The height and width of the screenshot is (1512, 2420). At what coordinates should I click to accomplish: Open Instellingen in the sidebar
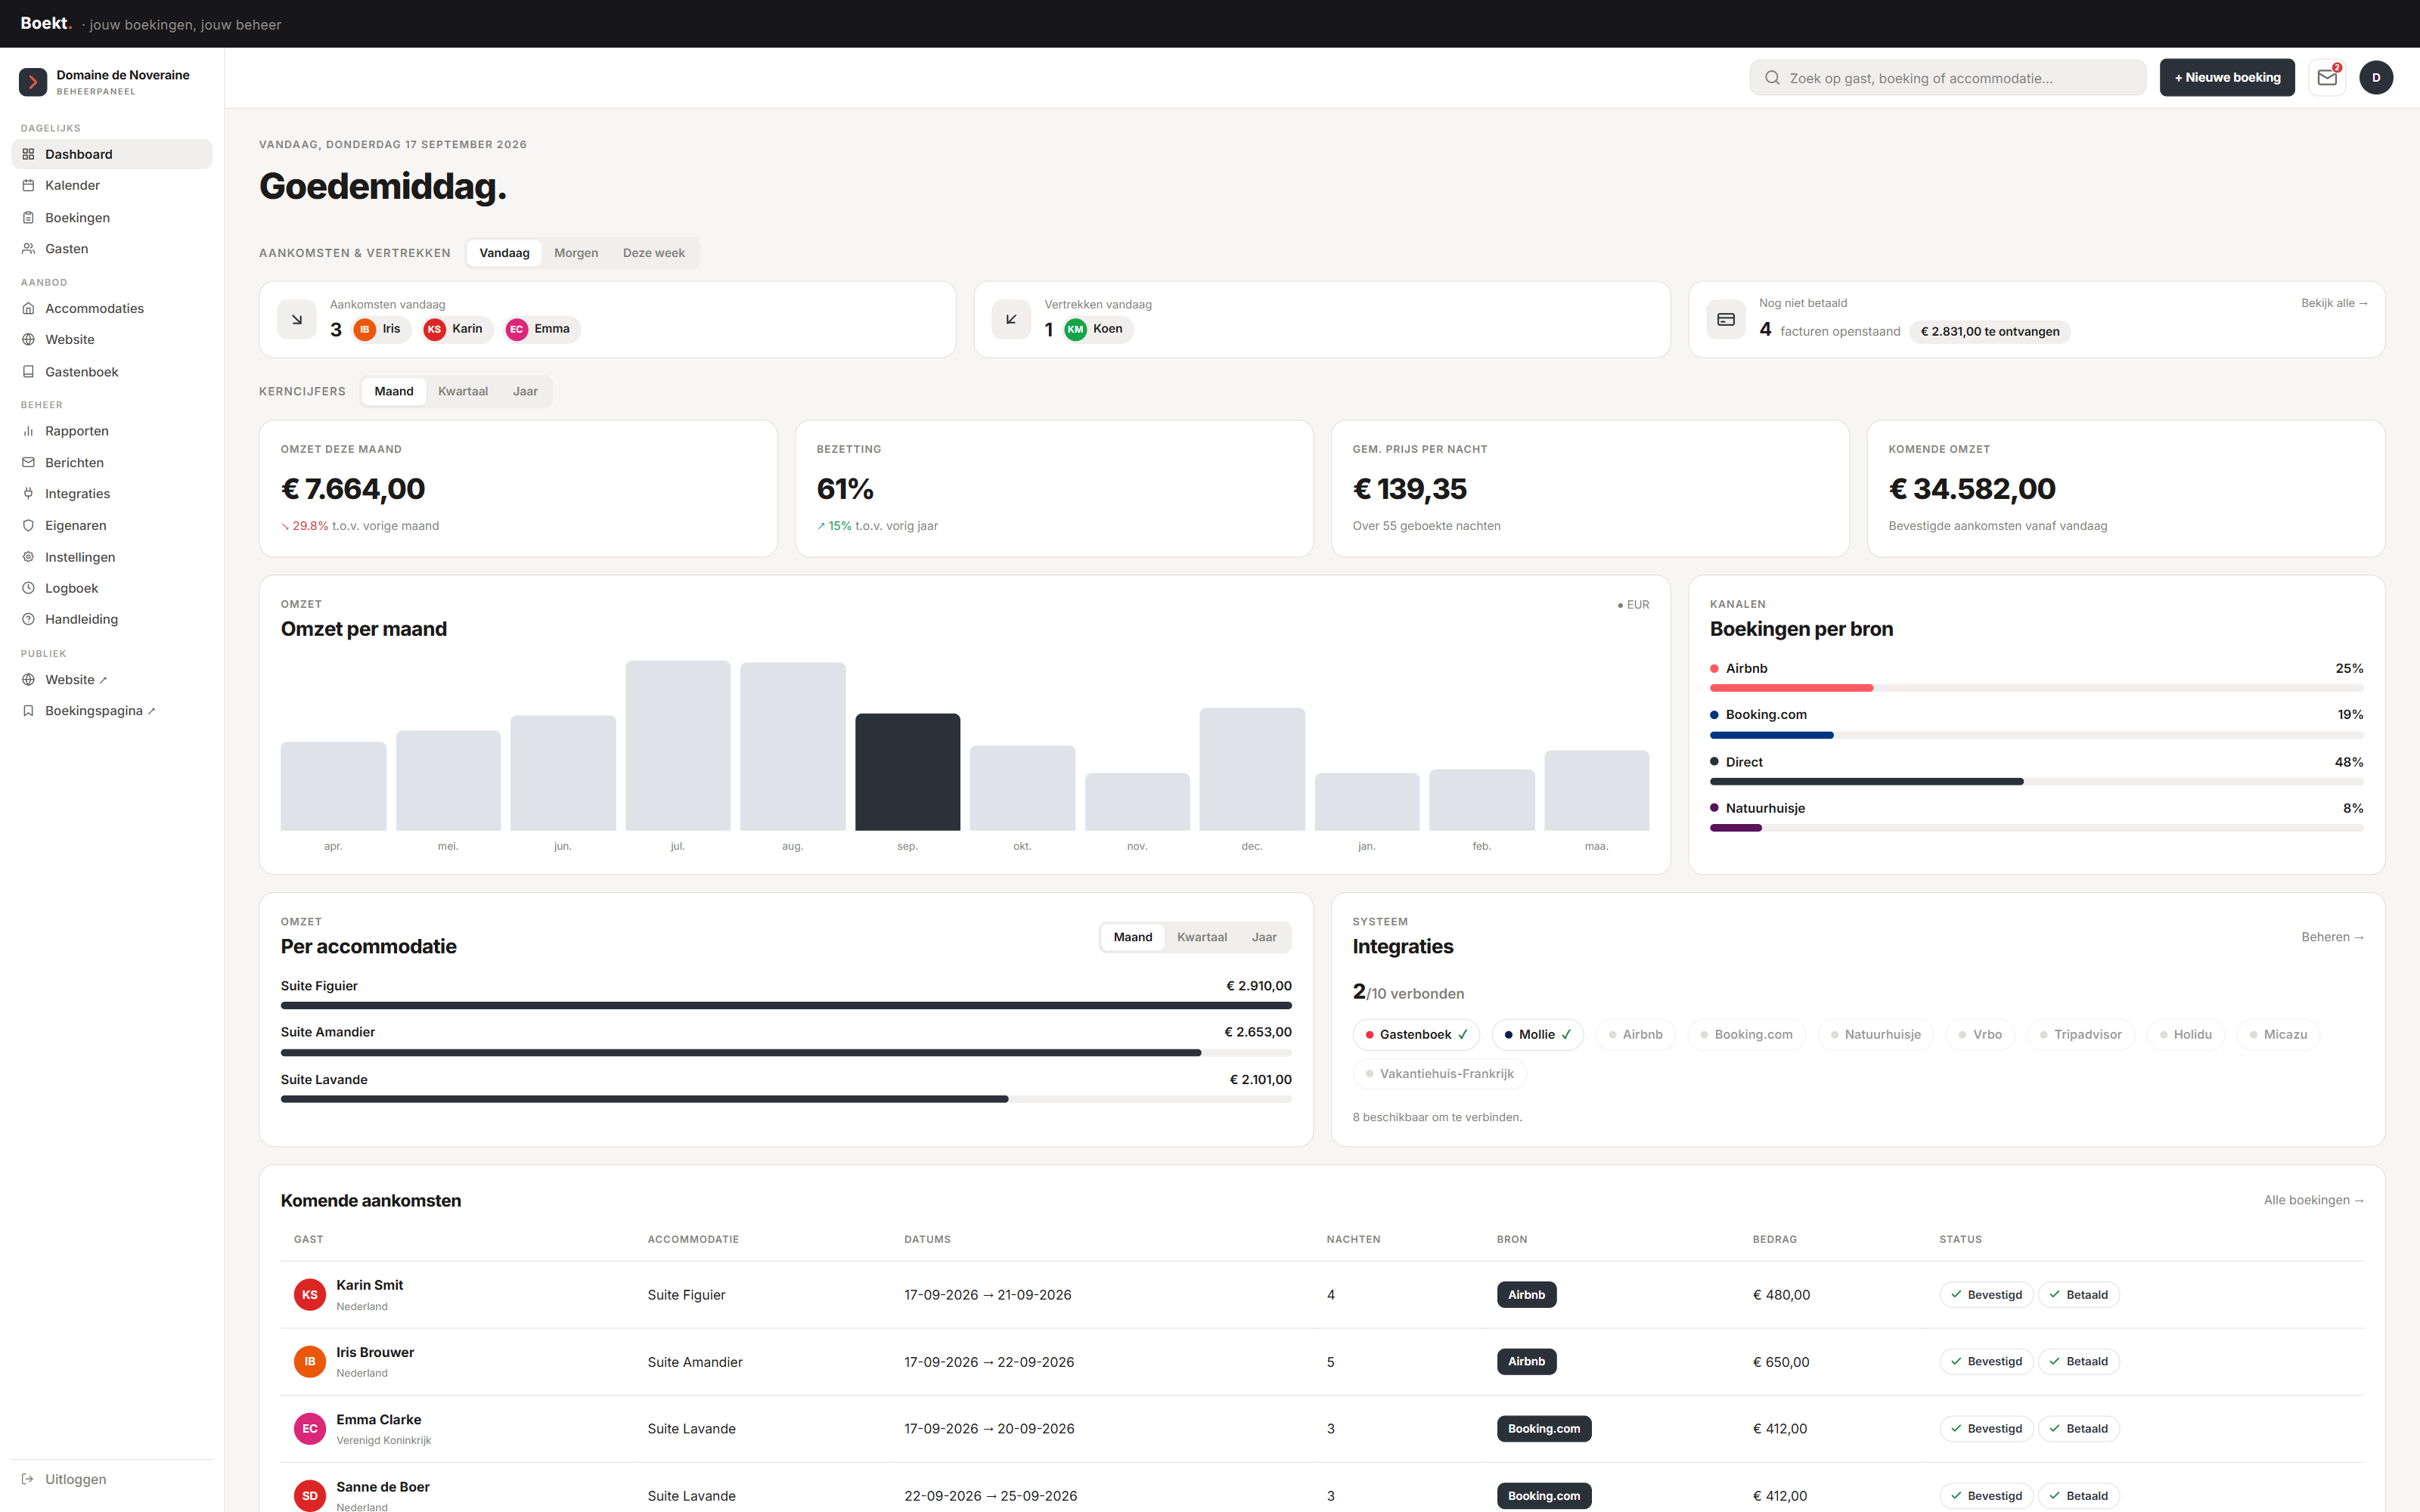[112, 557]
